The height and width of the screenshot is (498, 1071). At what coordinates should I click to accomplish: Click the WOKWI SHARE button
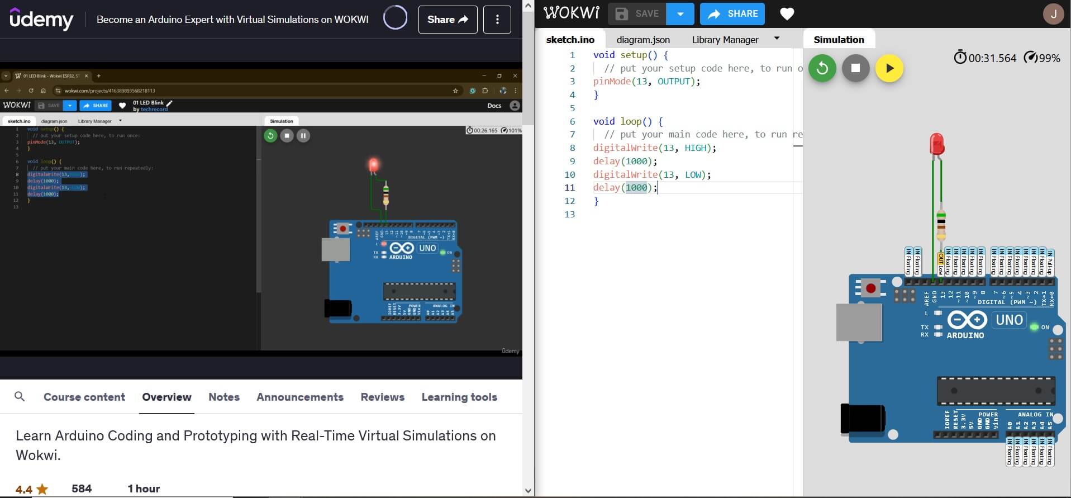tap(732, 14)
